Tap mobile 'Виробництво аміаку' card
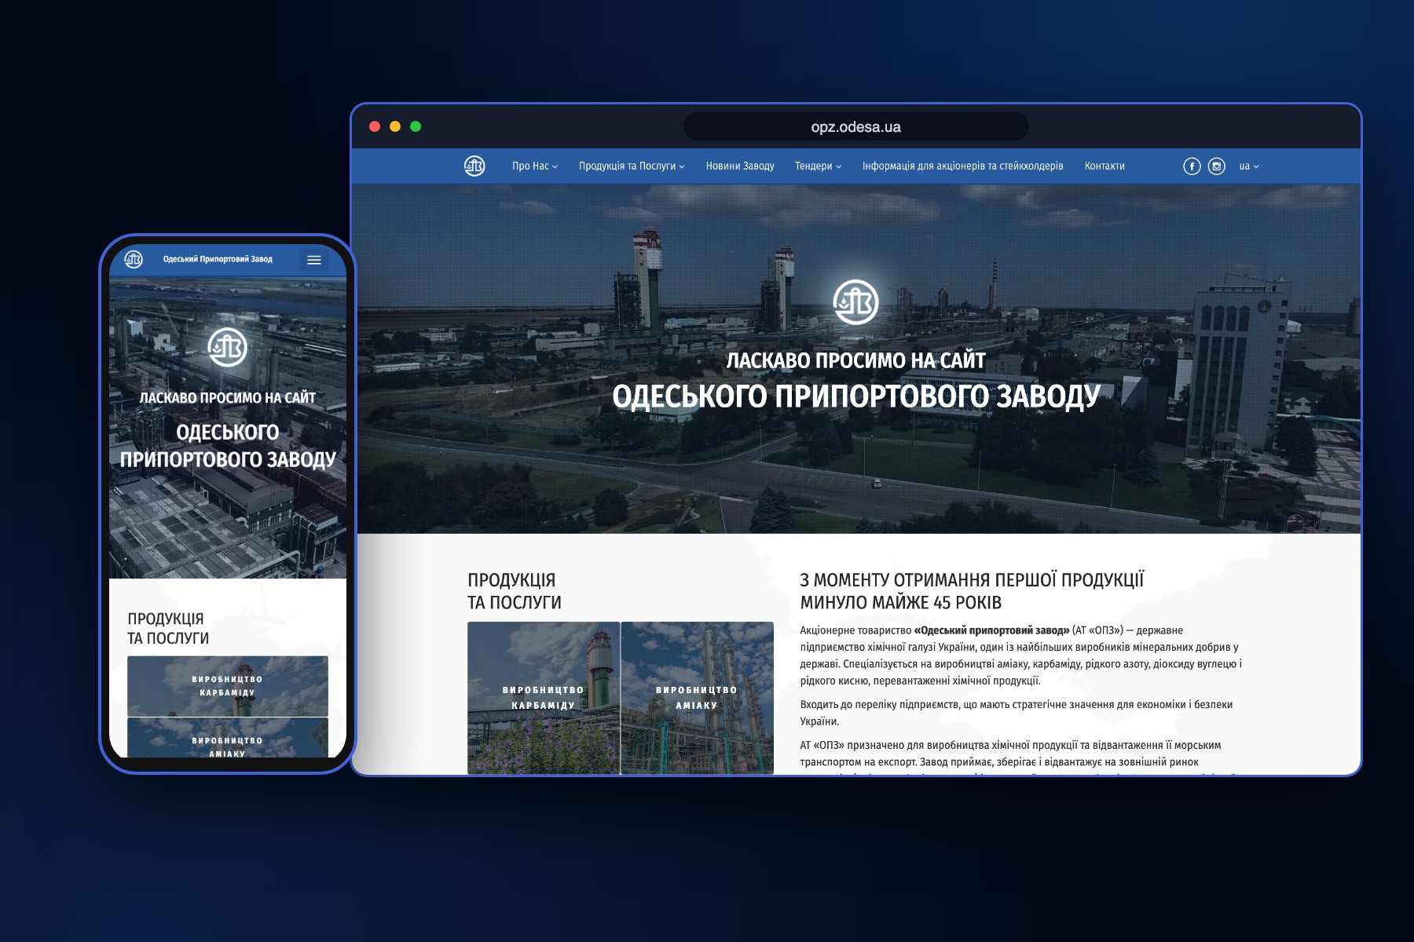The image size is (1414, 942). click(x=228, y=738)
